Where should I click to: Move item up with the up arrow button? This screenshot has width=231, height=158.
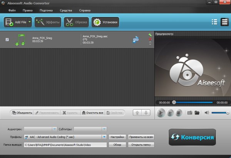137,113
